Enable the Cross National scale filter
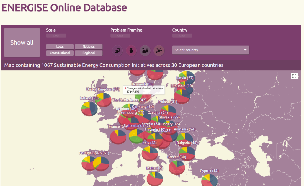Screen dimensions: 304x186 pos(60,53)
